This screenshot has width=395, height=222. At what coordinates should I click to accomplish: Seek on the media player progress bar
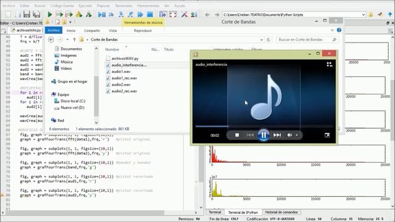(264, 126)
